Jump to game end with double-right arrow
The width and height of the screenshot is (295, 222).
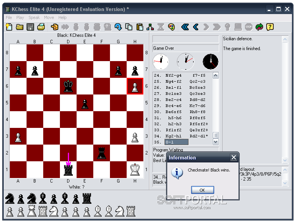point(217,27)
